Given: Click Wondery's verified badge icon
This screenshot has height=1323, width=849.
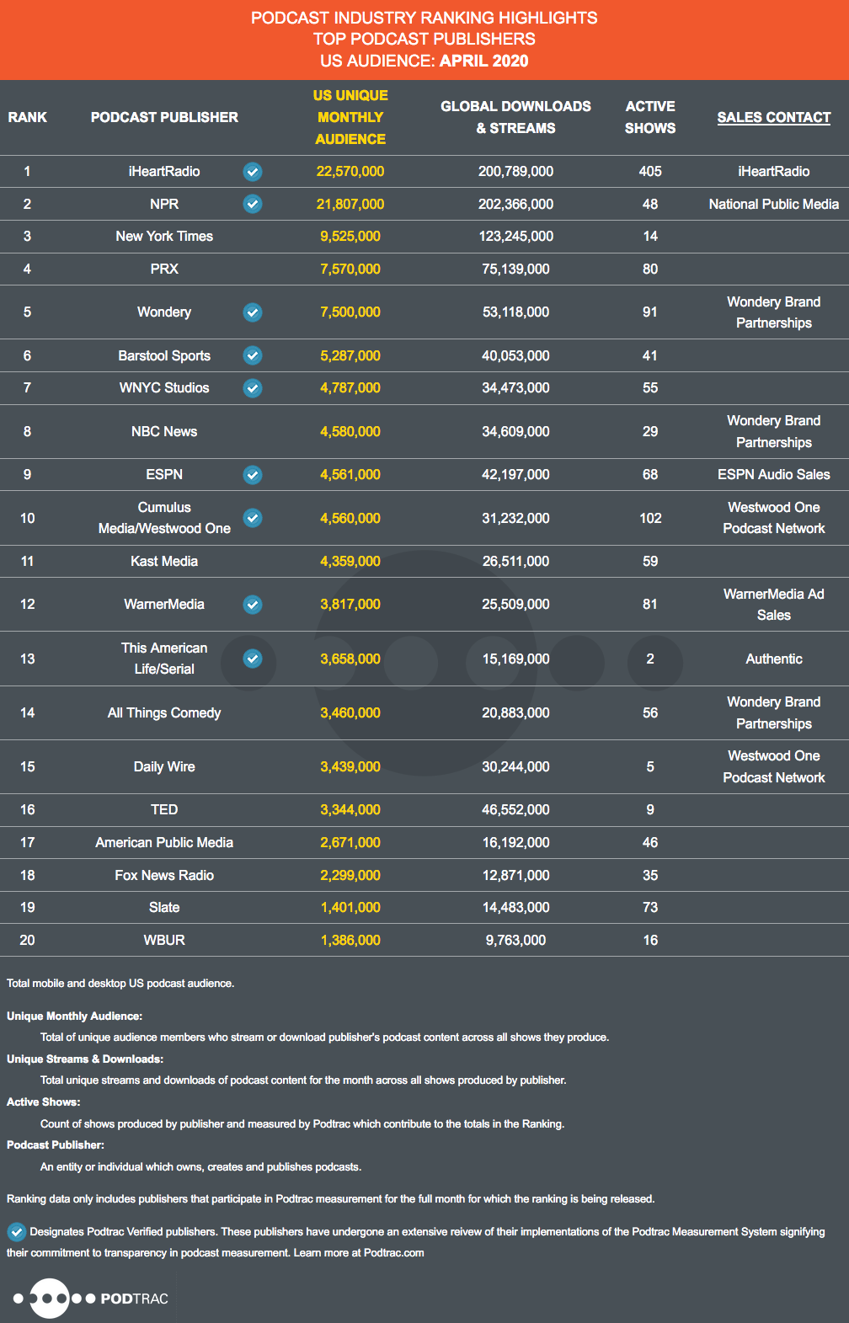Looking at the screenshot, I should 253,312.
